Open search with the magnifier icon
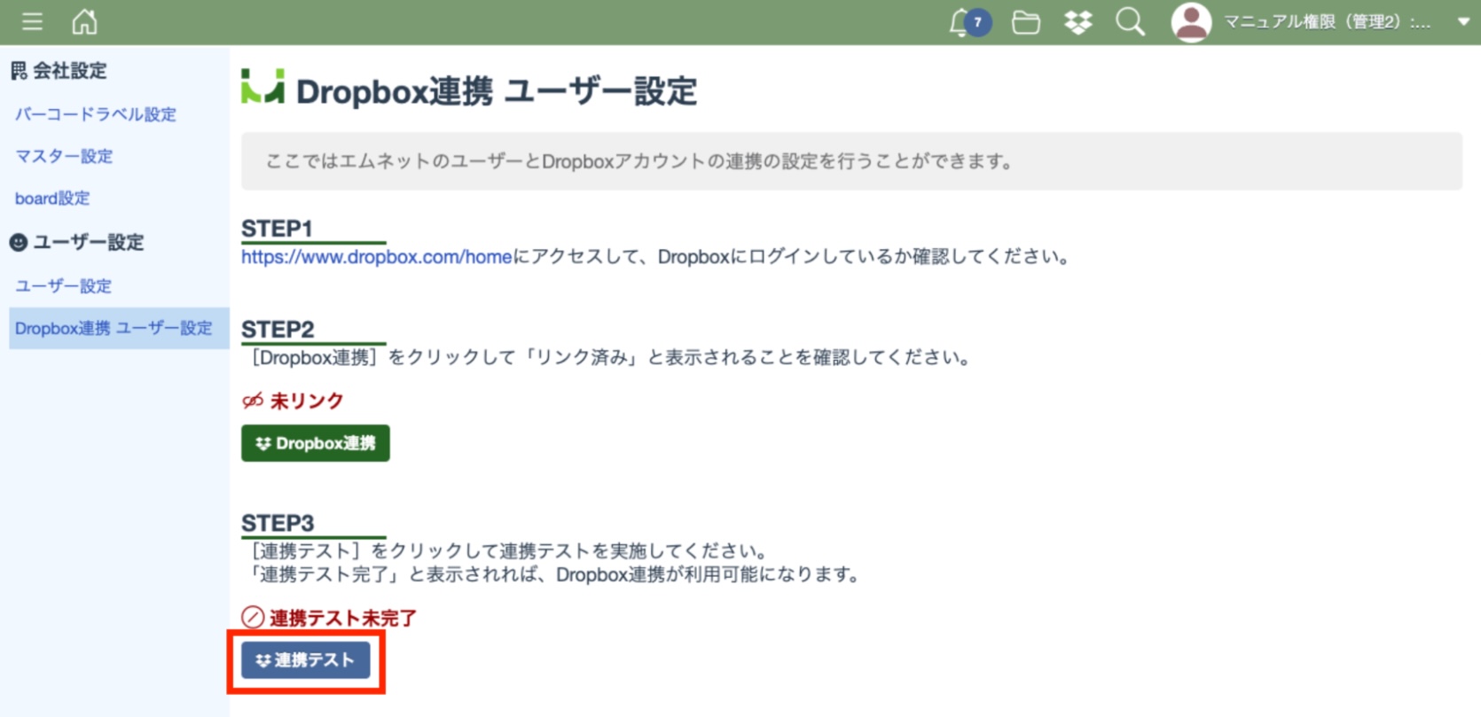This screenshot has height=717, width=1481. [1130, 22]
